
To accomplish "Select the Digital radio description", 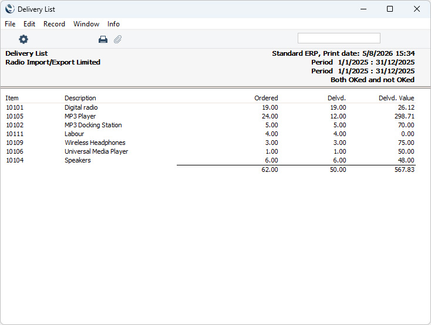I will [81, 107].
